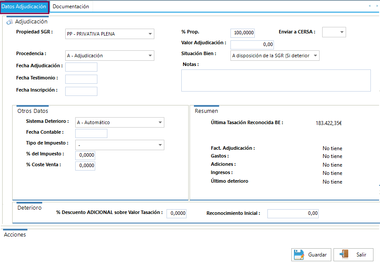Click the Salir exit door icon
The image size is (380, 263).
(345, 255)
